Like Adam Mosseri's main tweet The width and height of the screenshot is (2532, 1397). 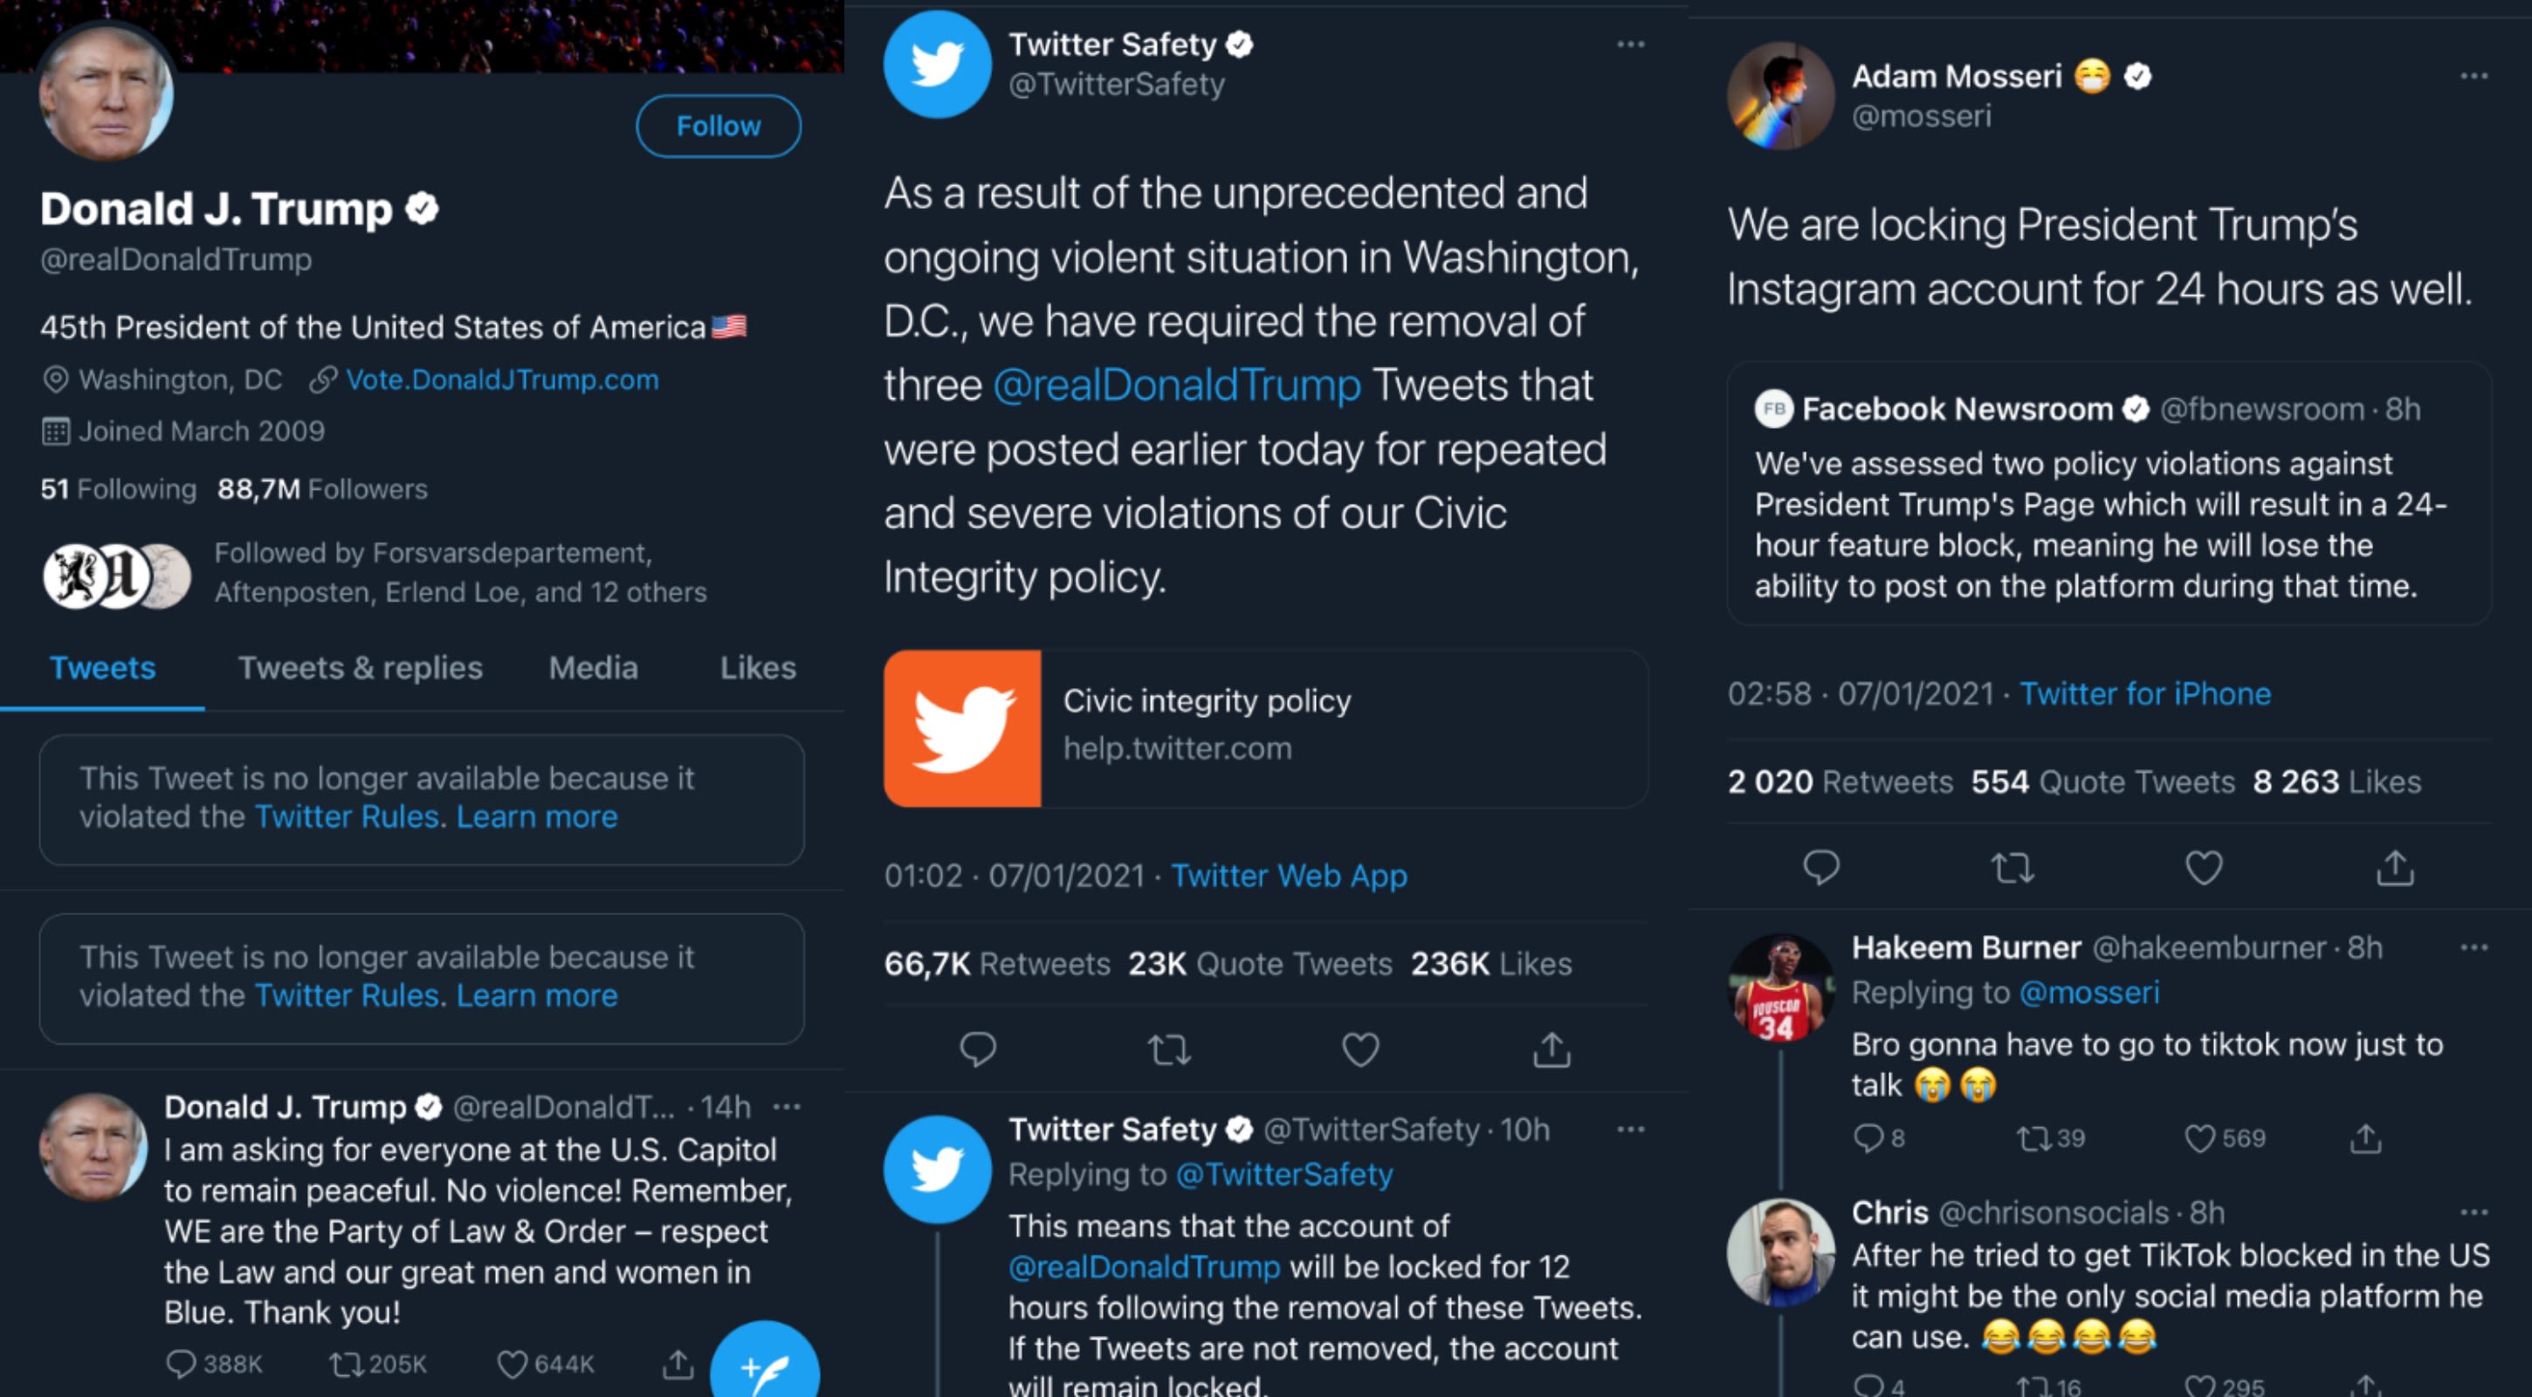click(x=2203, y=867)
